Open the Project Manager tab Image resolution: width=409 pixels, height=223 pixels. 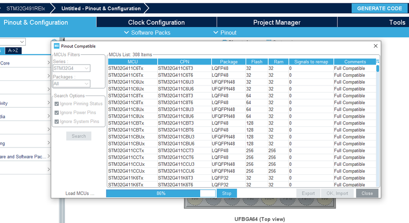(x=277, y=22)
